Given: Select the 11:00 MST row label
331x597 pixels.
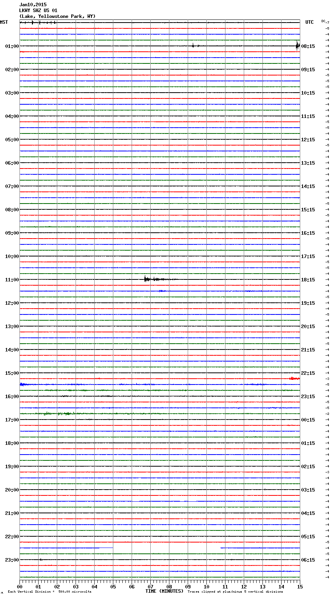Looking at the screenshot, I should (12, 280).
